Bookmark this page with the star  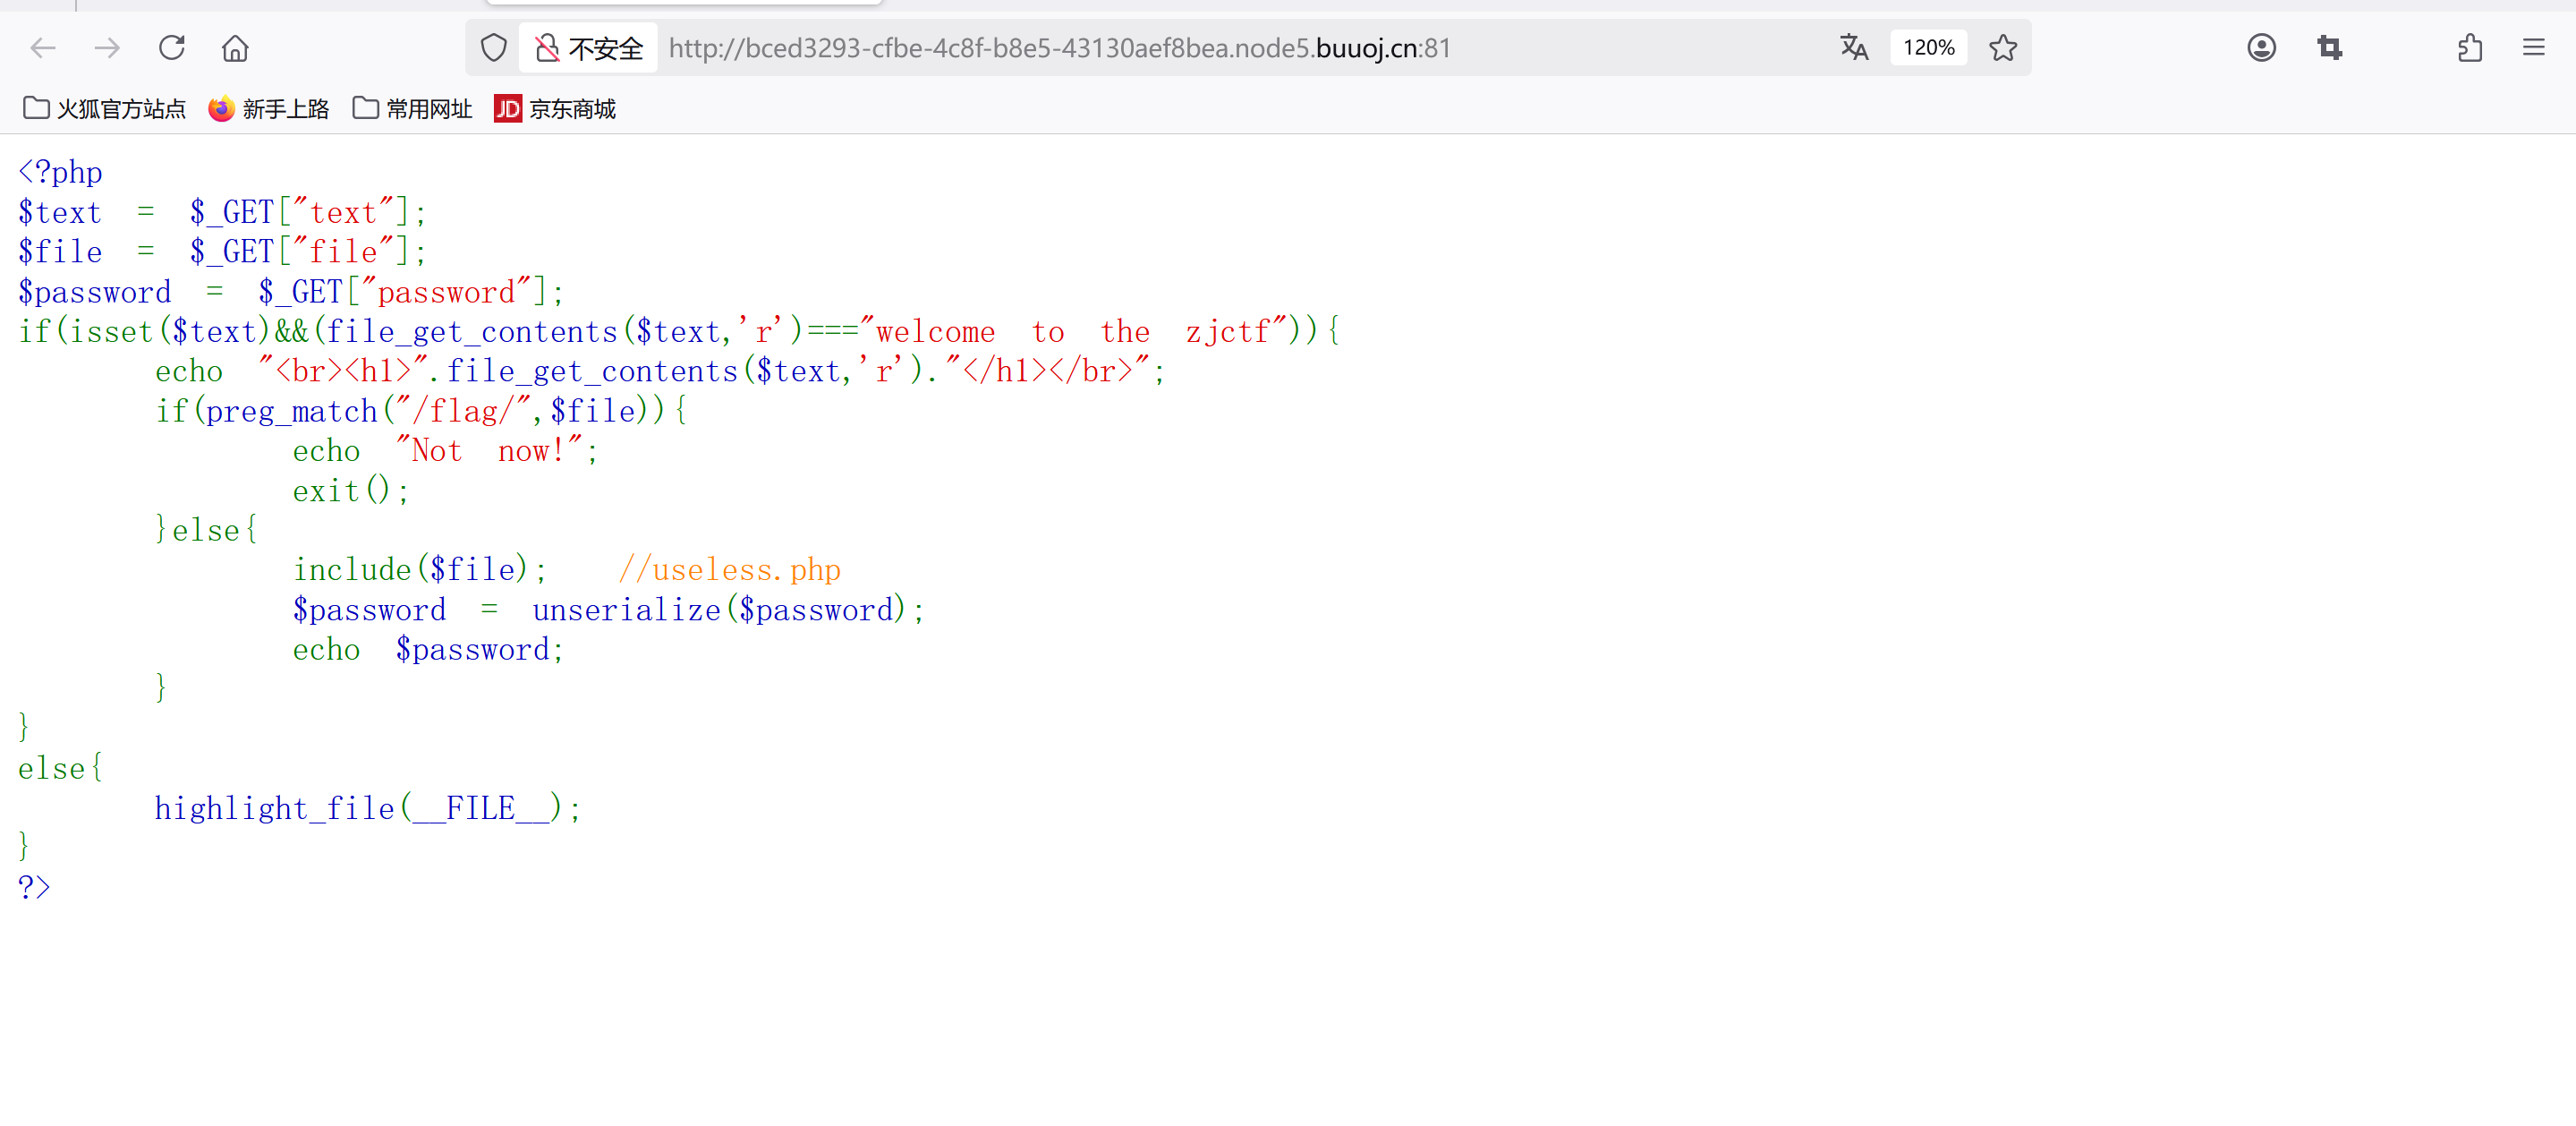(2003, 48)
